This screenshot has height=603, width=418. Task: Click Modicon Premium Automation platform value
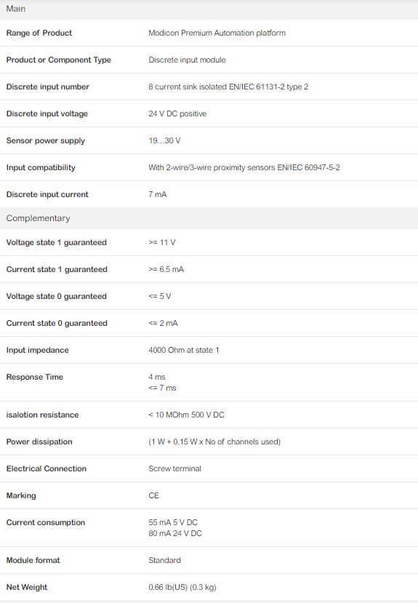tap(217, 33)
